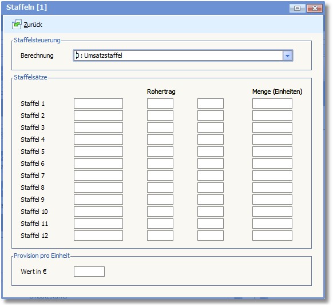Screen dimensions: 333x307
Task: Focus Staffel 10 first input box
Action: tap(98, 212)
